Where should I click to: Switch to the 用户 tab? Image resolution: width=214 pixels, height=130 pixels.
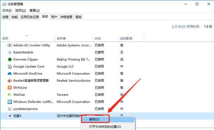point(54,17)
